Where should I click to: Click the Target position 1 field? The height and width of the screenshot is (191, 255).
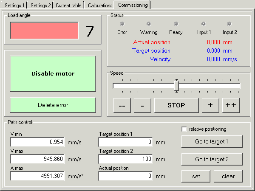(125, 142)
